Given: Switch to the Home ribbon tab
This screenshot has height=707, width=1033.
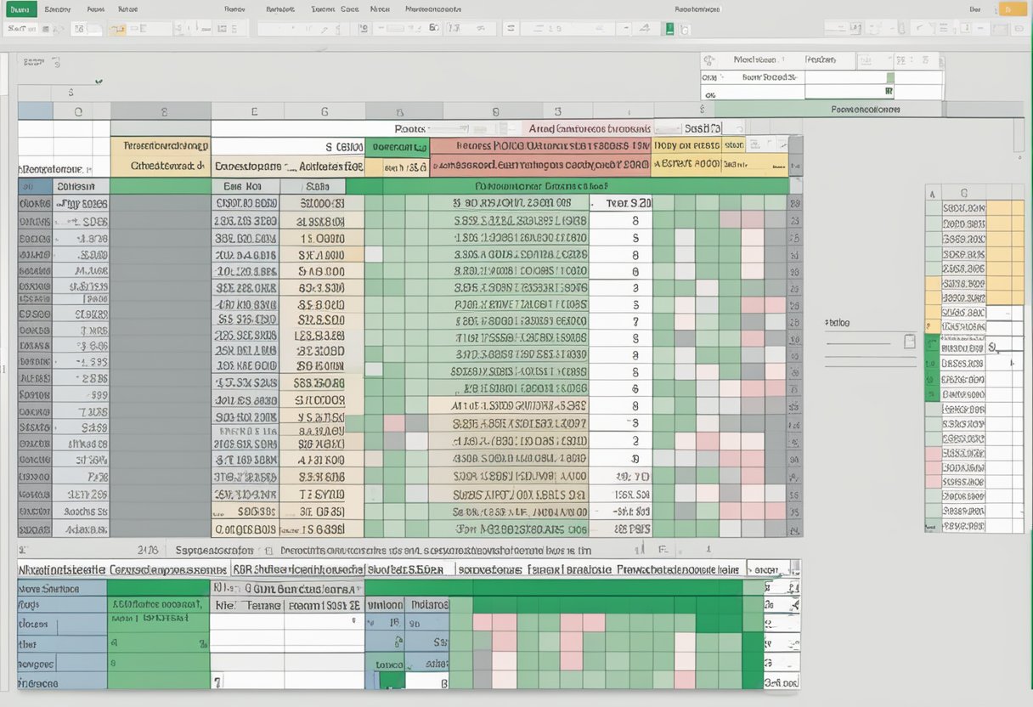Looking at the screenshot, I should (x=56, y=9).
